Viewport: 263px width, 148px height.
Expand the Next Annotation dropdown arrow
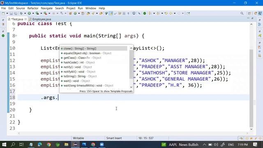pyautogui.click(x=154, y=14)
